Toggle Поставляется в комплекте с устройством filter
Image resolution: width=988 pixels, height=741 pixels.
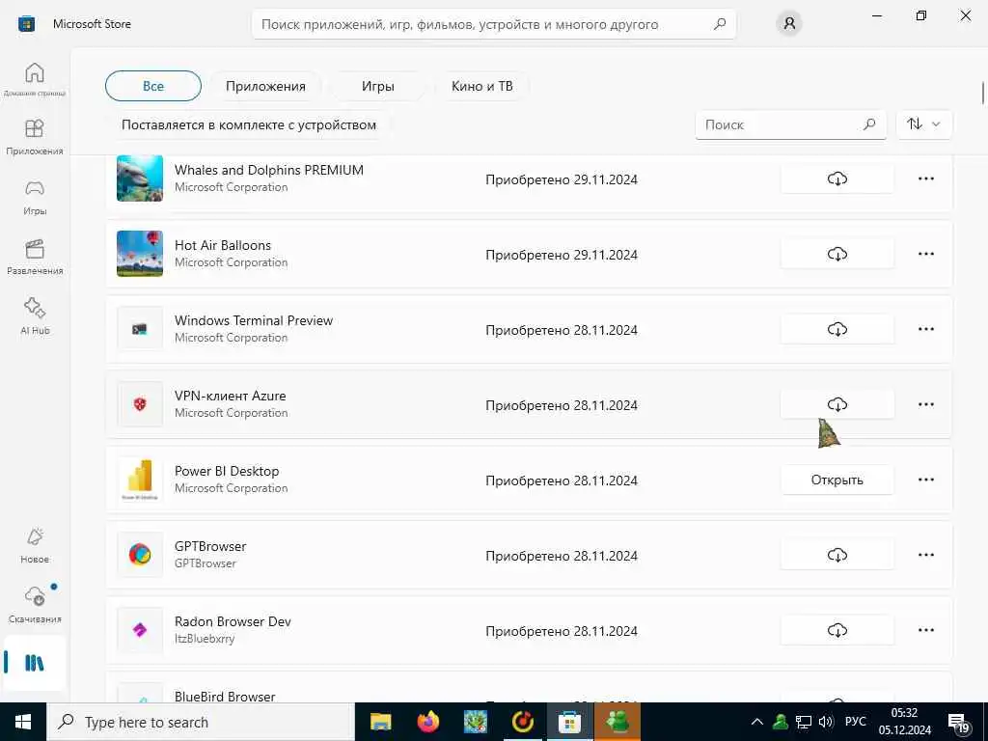click(x=249, y=124)
